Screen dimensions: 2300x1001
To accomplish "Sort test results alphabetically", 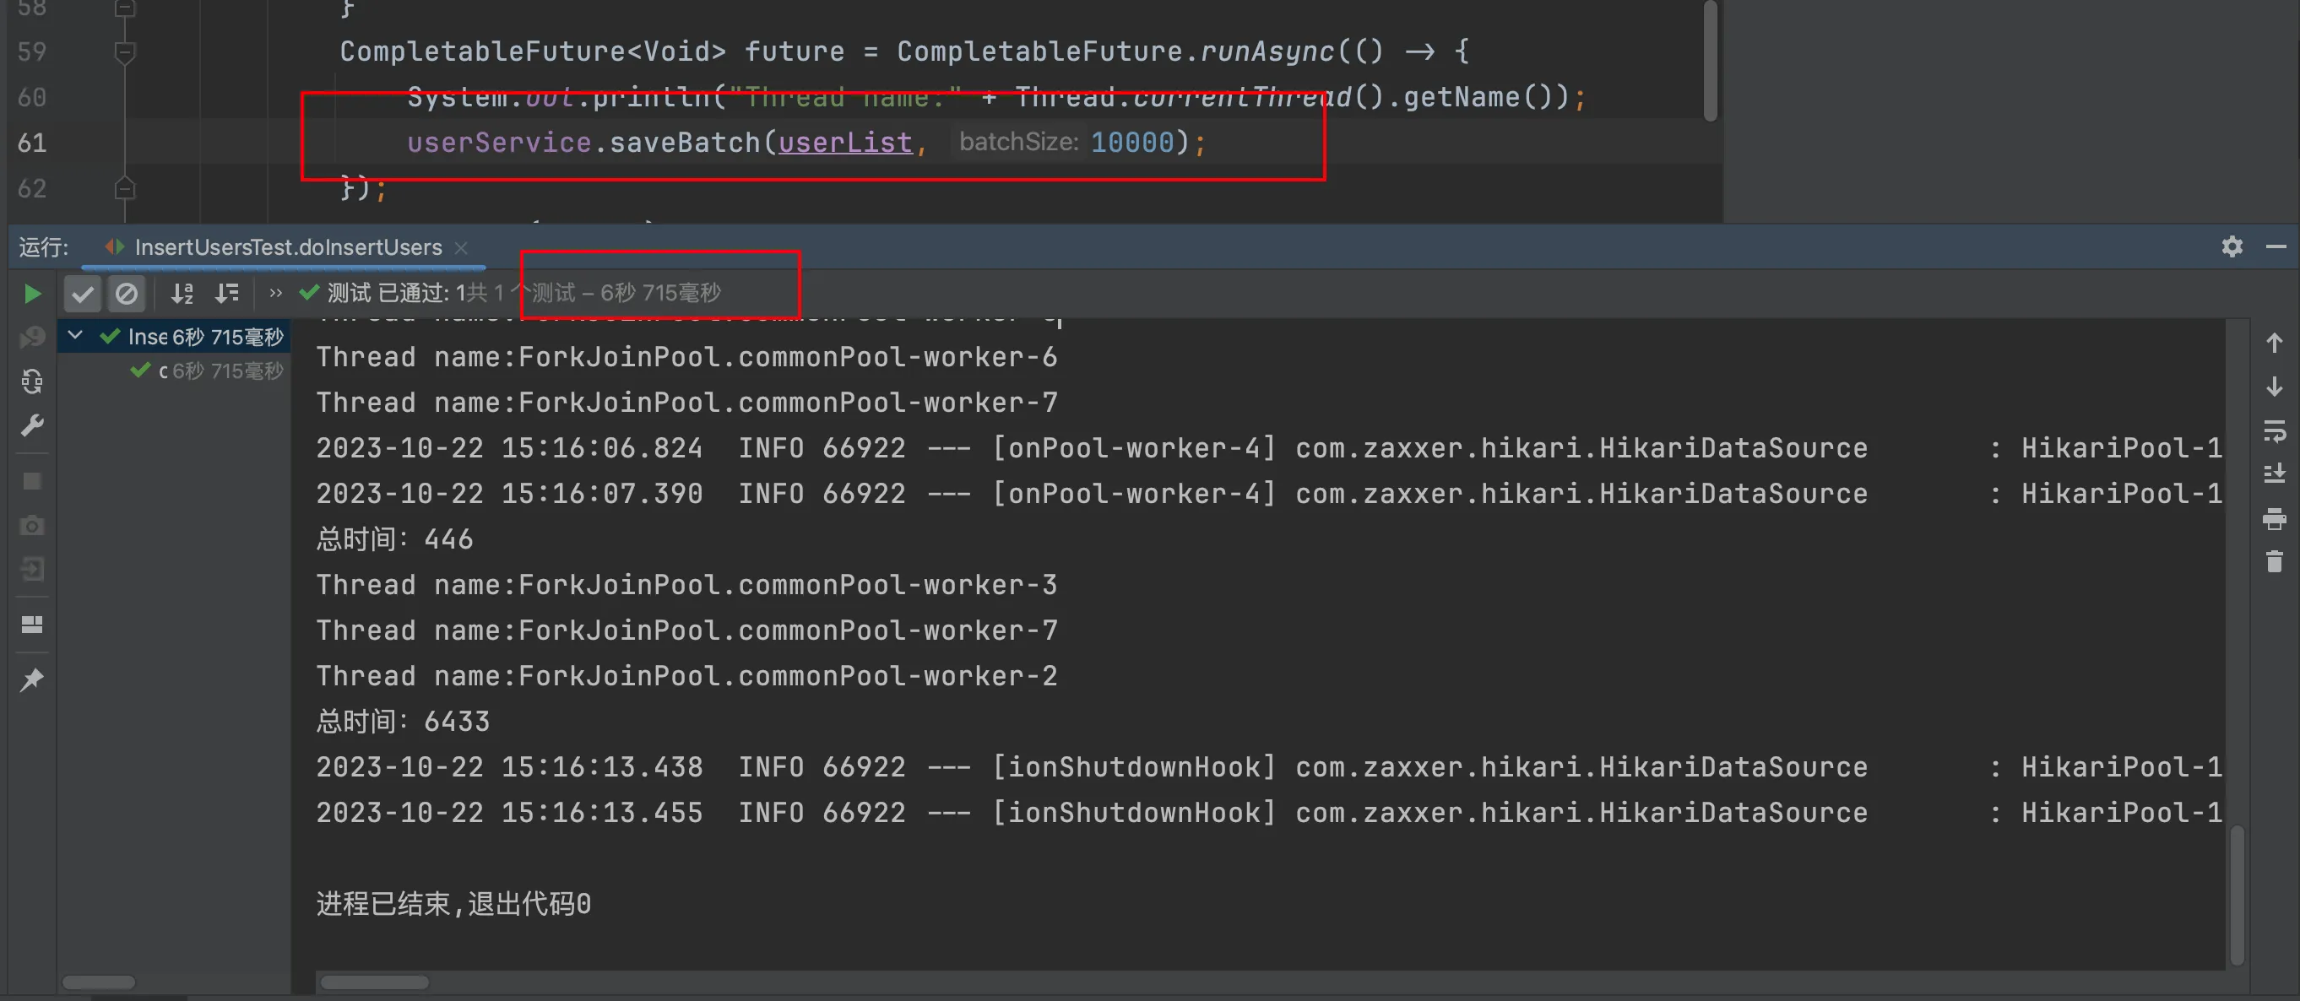I will pyautogui.click(x=182, y=294).
